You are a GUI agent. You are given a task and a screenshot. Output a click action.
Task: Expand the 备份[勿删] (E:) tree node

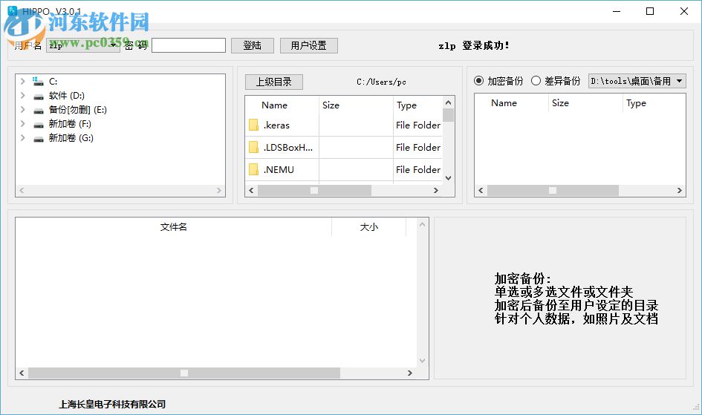coord(22,110)
